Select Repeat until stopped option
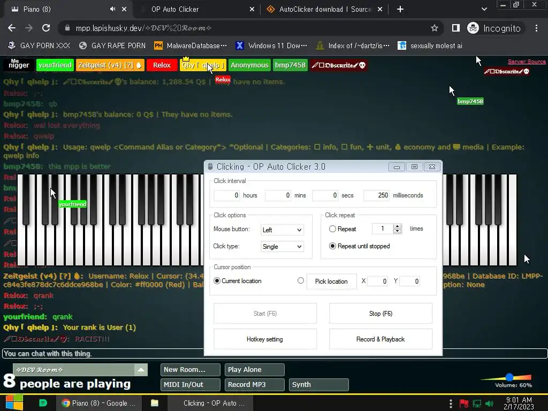548x411 pixels. 332,246
